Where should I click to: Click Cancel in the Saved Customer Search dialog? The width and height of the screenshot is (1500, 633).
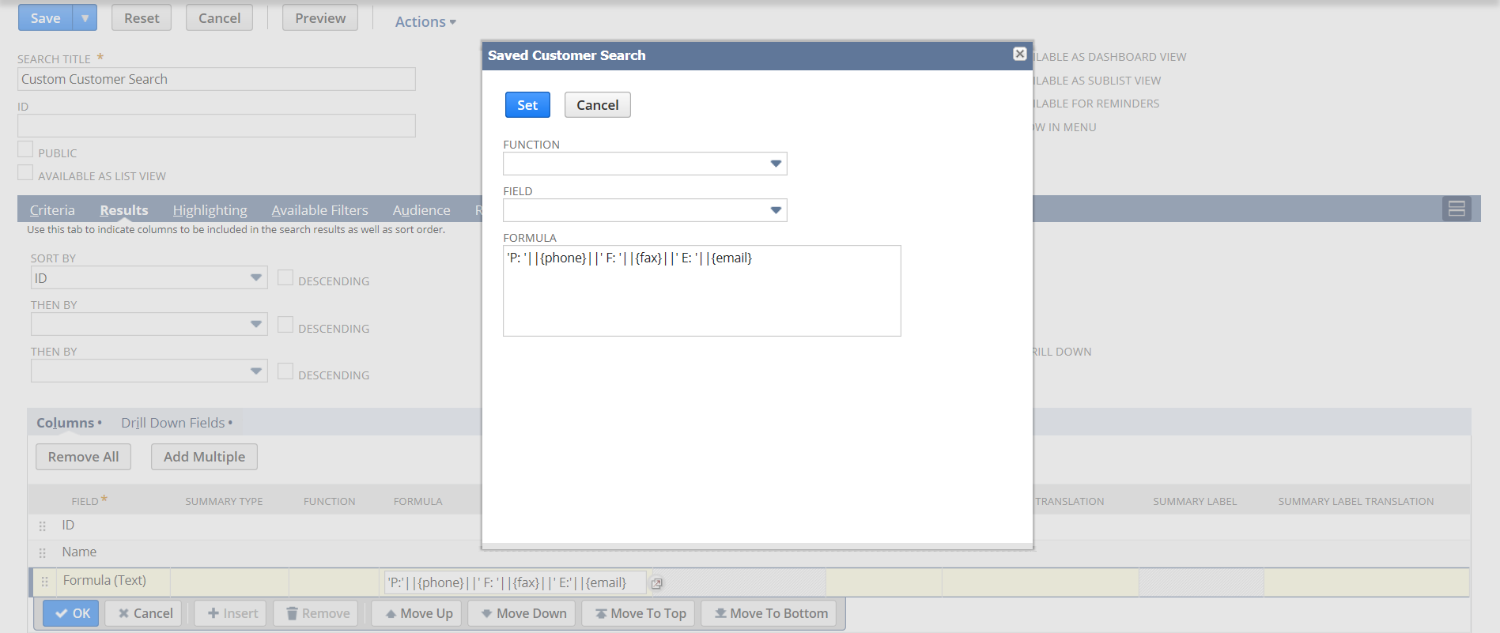597,104
